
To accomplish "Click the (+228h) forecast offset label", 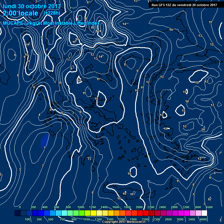I will tap(52, 13).
